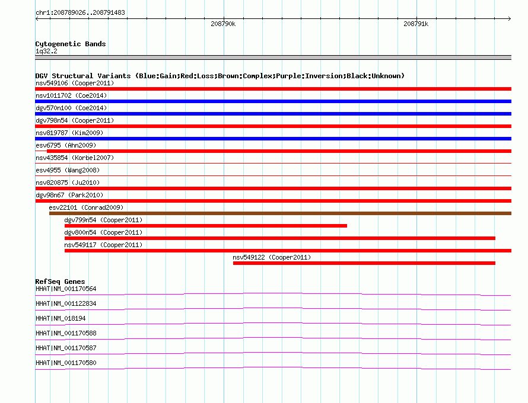
Task: Click the 1q32.2 band label
Action: 46,51
